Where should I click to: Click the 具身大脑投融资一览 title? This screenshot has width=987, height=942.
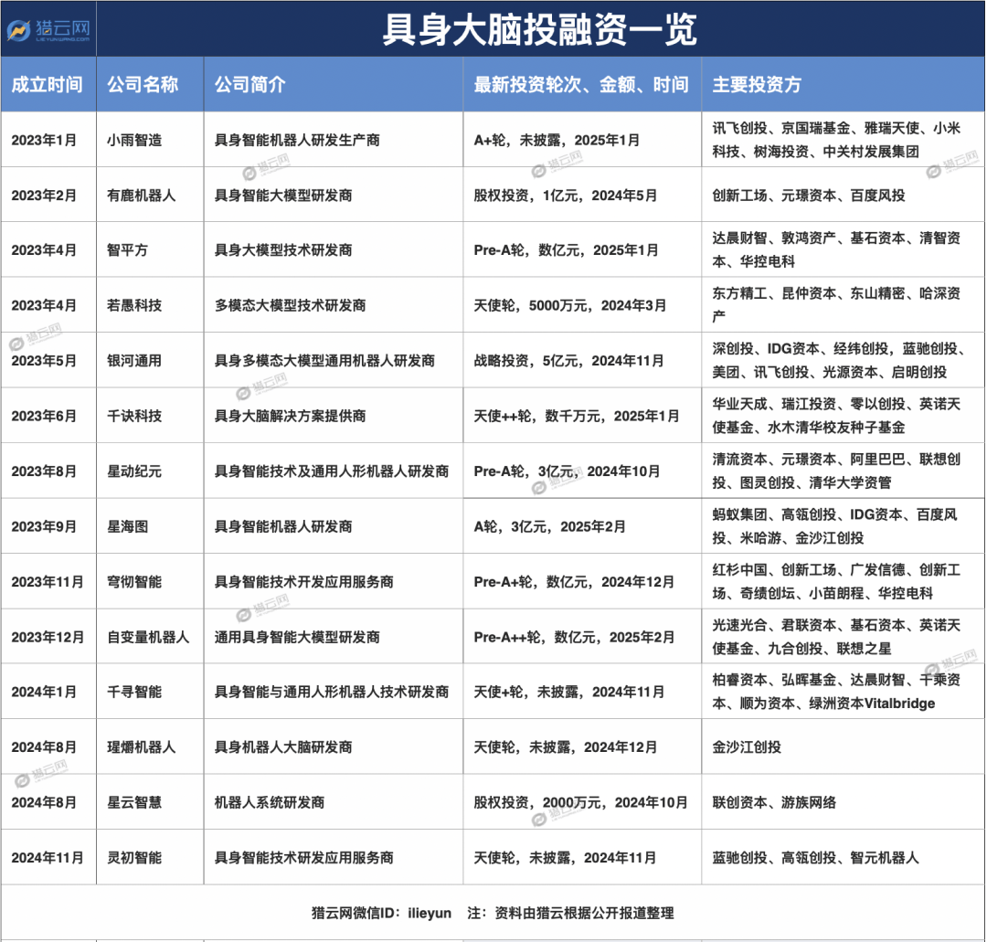tap(539, 29)
